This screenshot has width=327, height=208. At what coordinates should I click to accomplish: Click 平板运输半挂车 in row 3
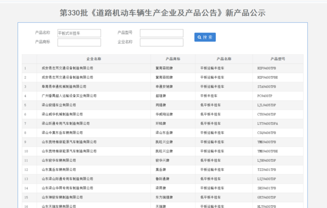pyautogui.click(x=212, y=87)
